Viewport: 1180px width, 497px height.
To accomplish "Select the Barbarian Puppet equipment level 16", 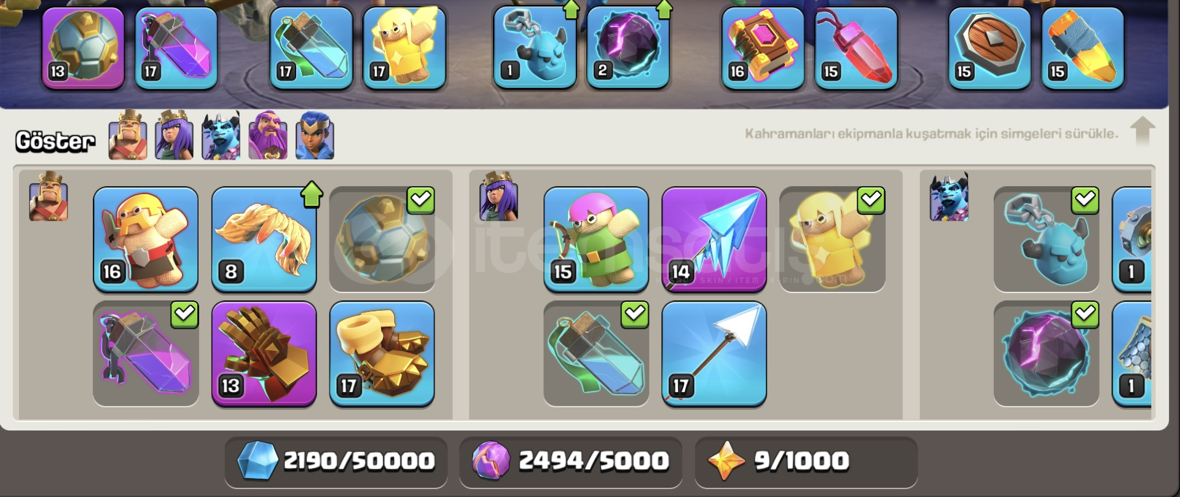I will click(146, 239).
